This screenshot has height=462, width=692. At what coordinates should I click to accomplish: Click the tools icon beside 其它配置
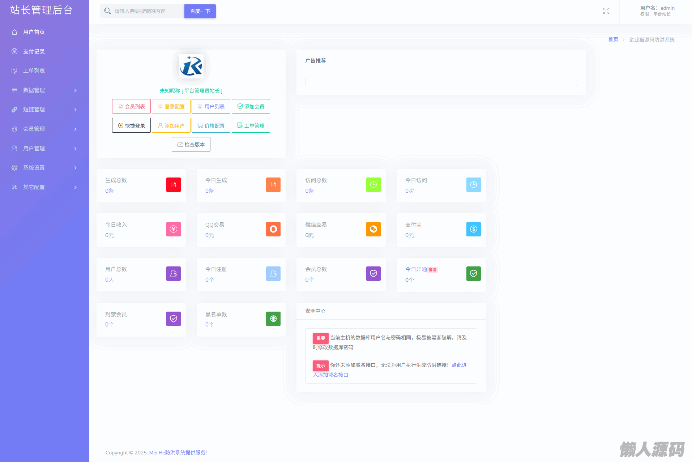(x=14, y=187)
